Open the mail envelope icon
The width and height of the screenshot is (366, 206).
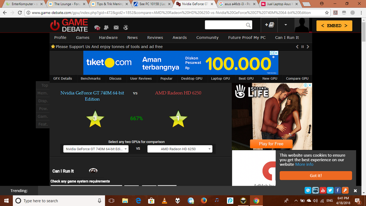click(x=116, y=27)
